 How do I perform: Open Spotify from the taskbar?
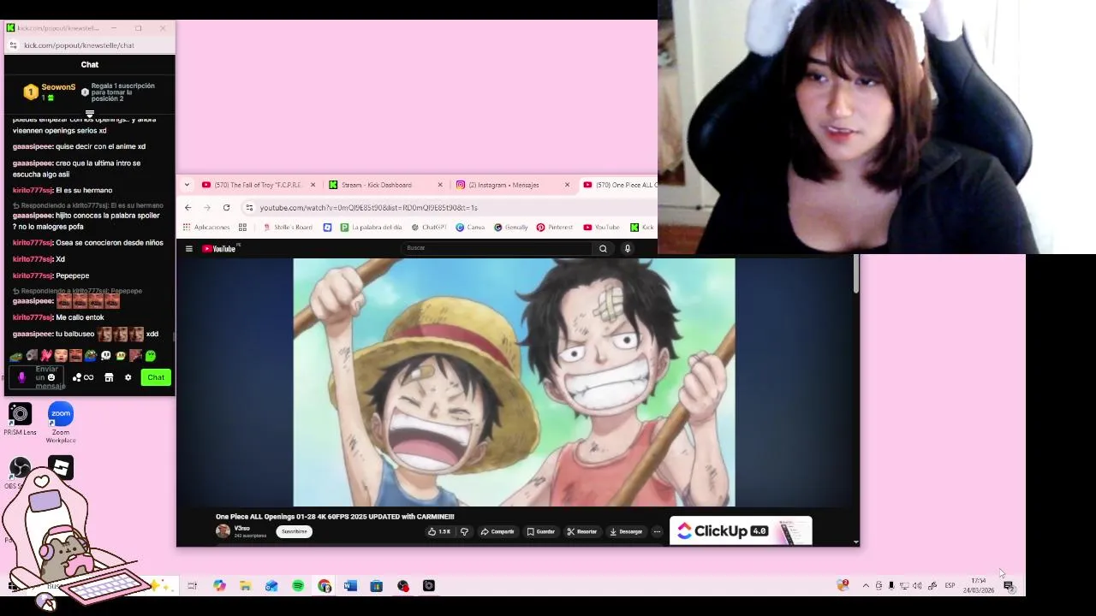coord(298,586)
